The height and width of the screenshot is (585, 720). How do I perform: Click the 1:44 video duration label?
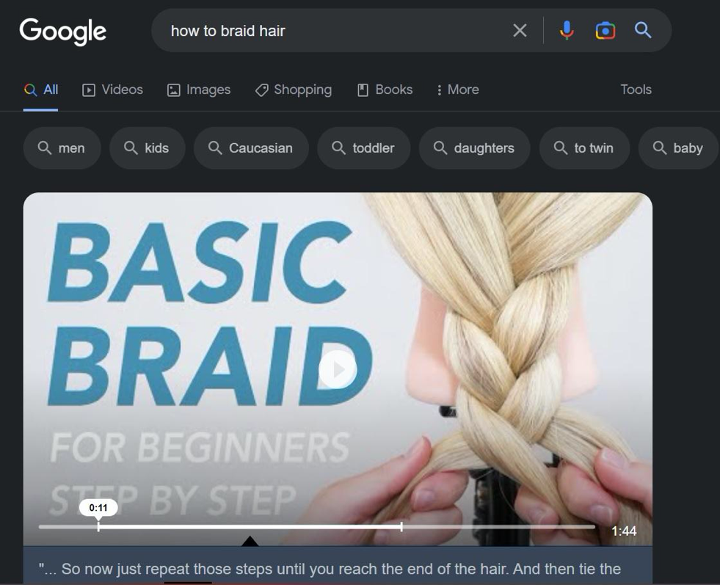[624, 531]
